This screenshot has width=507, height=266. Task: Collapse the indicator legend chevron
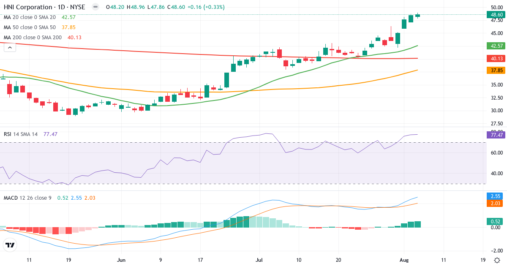point(10,48)
